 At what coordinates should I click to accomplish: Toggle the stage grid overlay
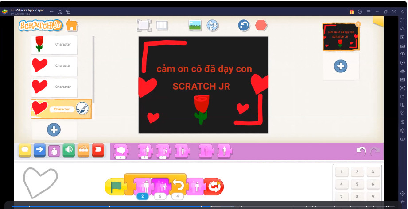(x=162, y=26)
